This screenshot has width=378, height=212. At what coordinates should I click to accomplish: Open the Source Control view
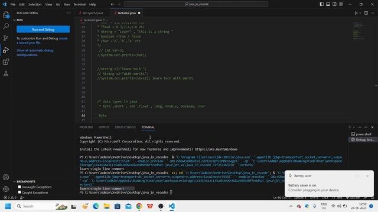(6, 38)
